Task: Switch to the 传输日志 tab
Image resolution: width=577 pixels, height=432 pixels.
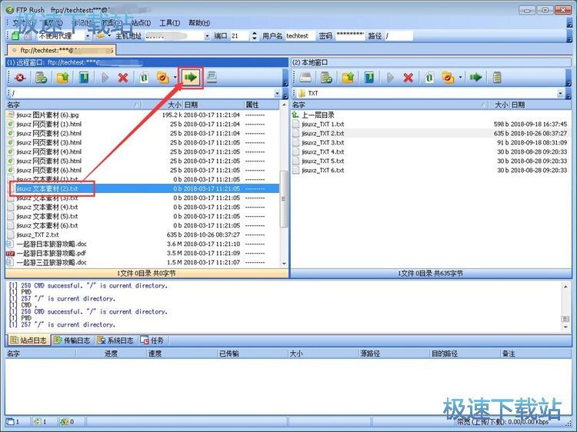Action: pyautogui.click(x=72, y=340)
